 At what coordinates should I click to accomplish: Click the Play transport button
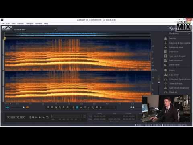coord(40,118)
